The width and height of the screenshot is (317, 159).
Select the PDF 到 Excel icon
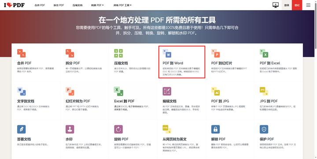[264, 53]
